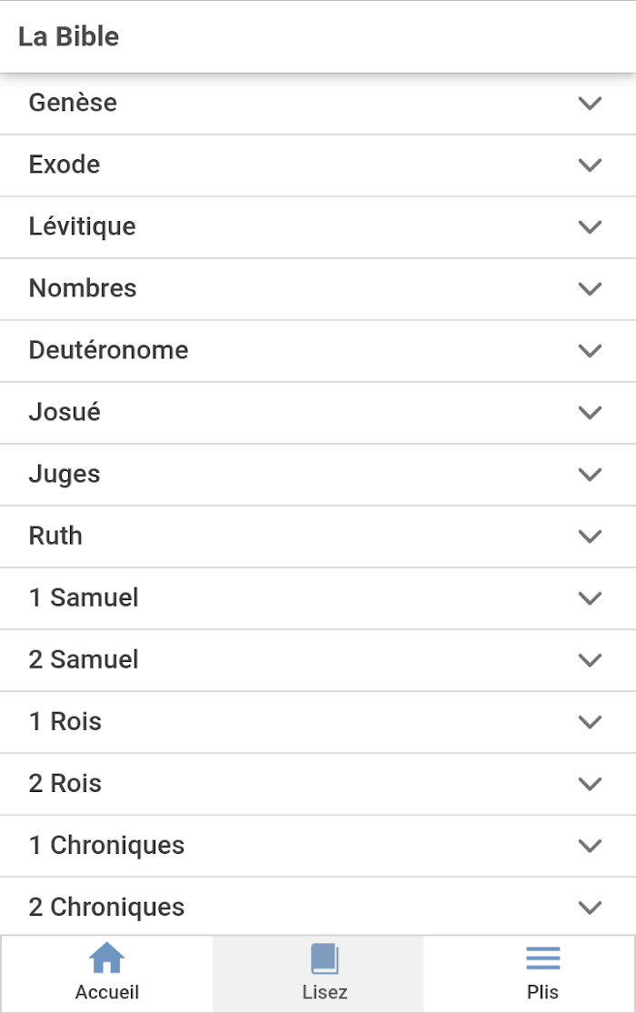Open the Plis hamburger menu icon

543,958
